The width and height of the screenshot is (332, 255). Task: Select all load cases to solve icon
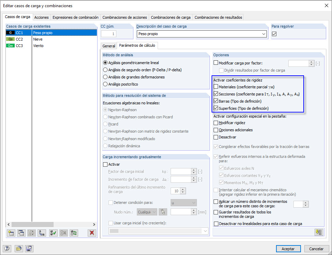pyautogui.click(x=53, y=233)
